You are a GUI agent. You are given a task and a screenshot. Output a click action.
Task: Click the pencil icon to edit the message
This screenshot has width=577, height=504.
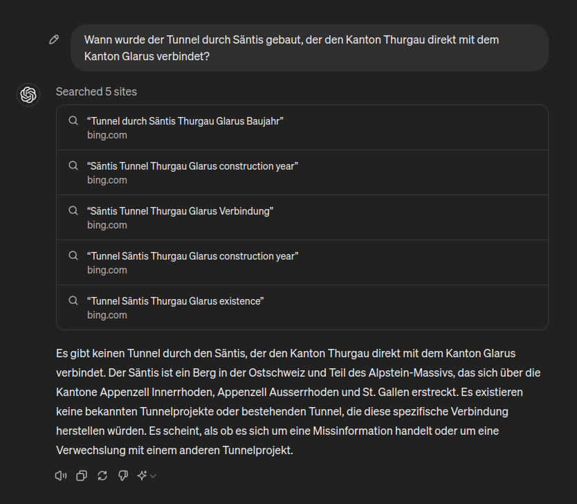tap(54, 40)
